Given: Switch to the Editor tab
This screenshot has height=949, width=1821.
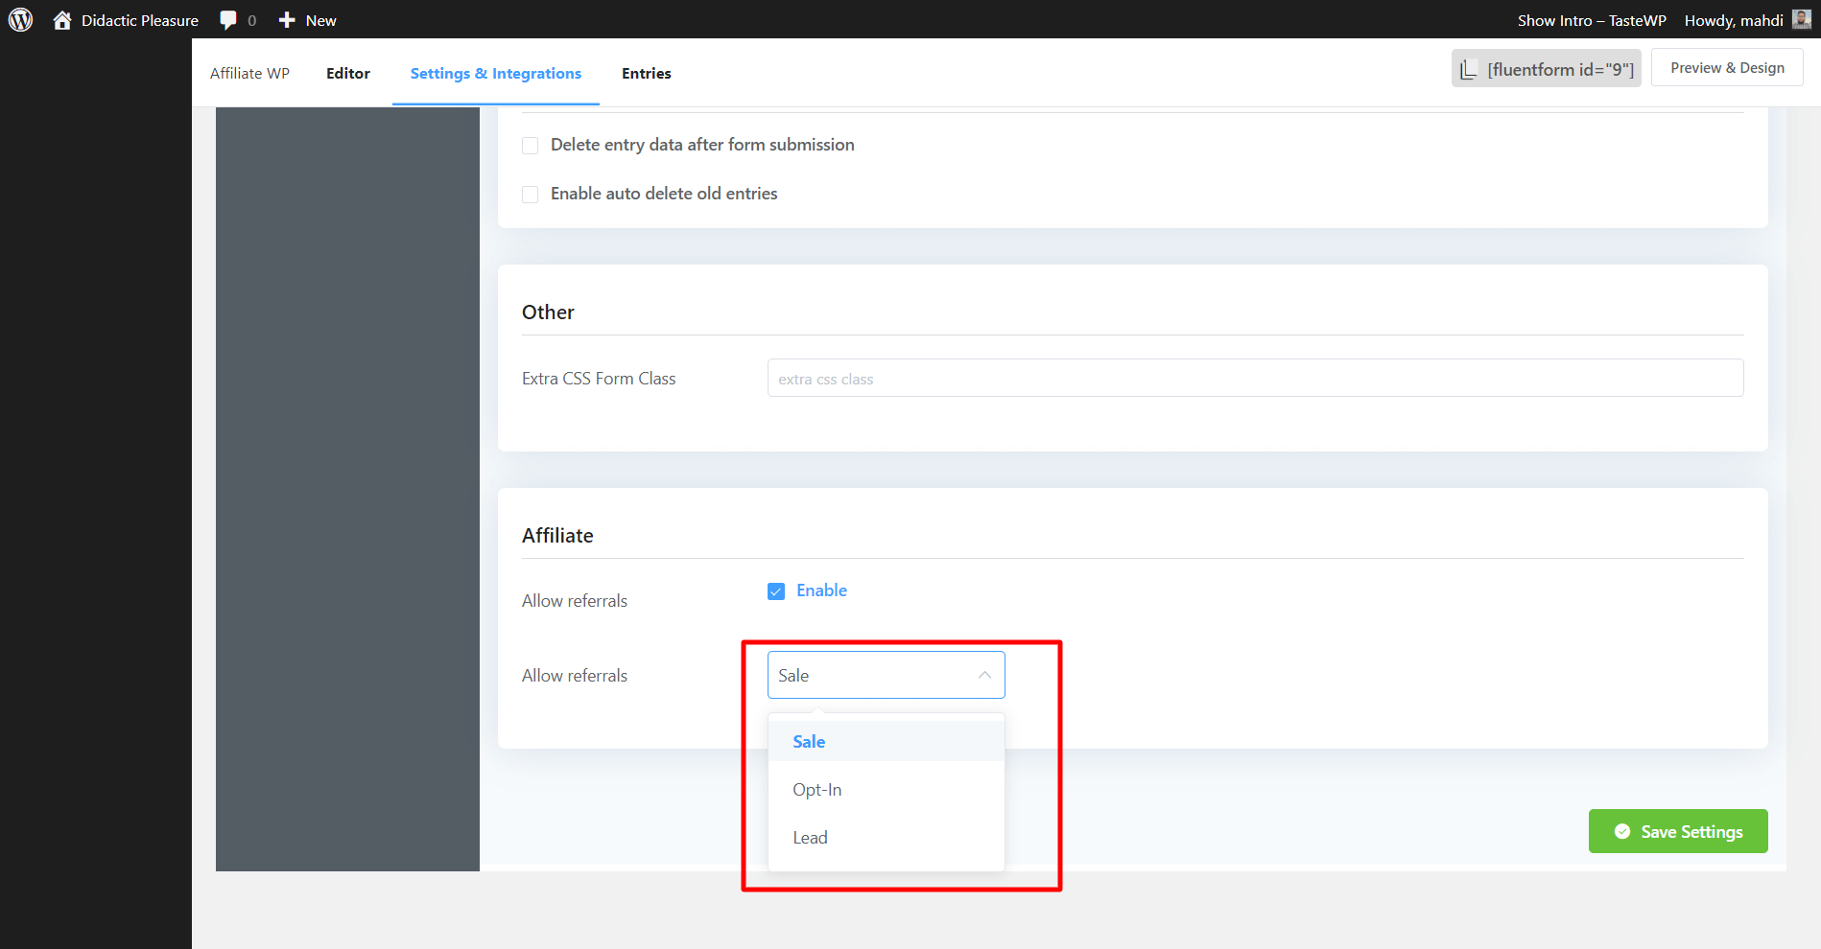Looking at the screenshot, I should (x=347, y=74).
